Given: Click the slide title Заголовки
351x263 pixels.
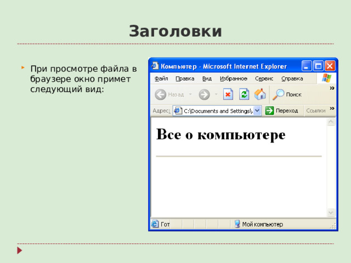Looking at the screenshot, I should [175, 31].
